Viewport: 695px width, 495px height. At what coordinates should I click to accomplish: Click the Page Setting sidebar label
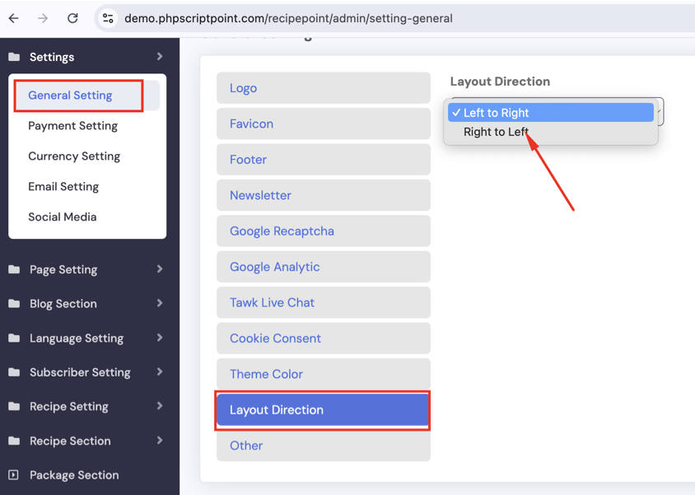coord(63,269)
